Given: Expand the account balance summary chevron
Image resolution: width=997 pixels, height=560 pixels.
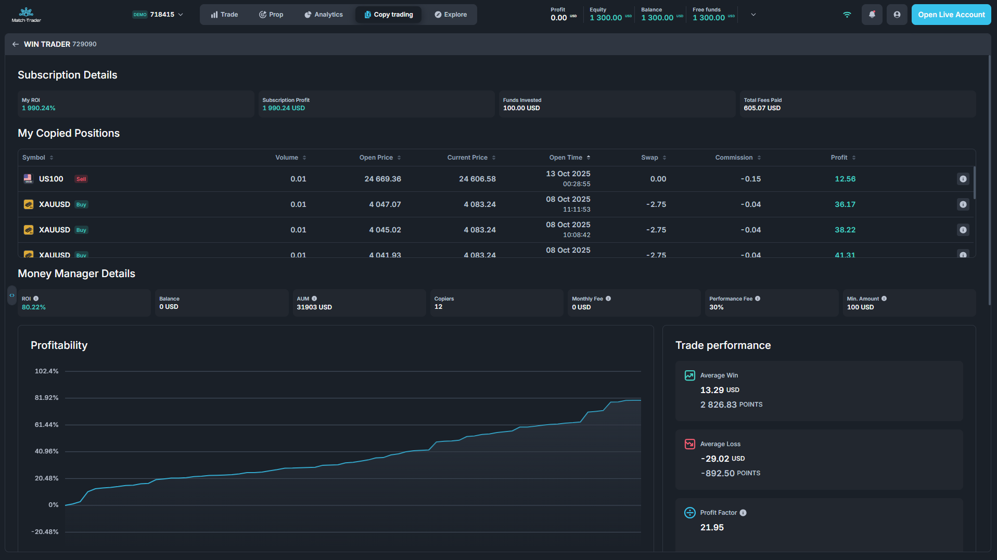Looking at the screenshot, I should (753, 15).
